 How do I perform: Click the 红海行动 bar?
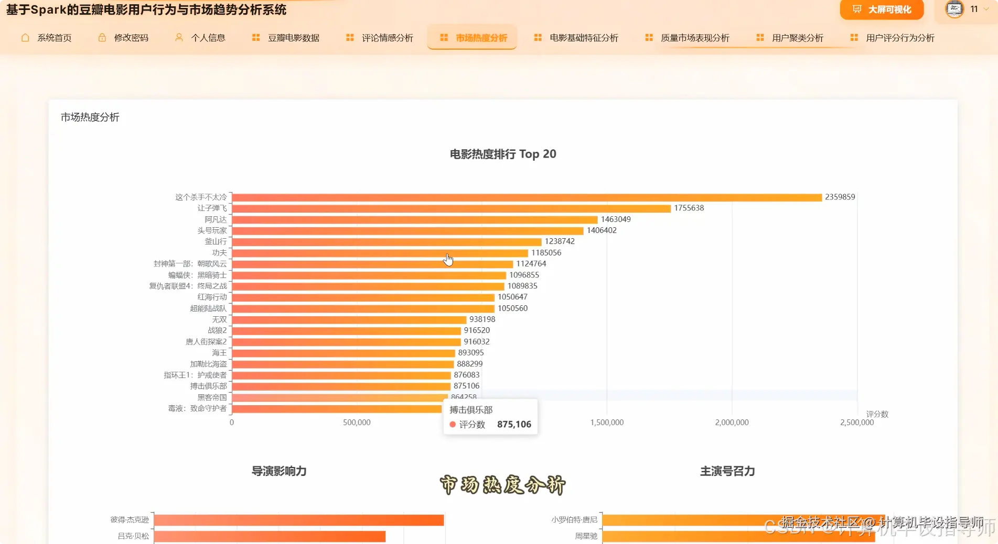click(x=363, y=297)
